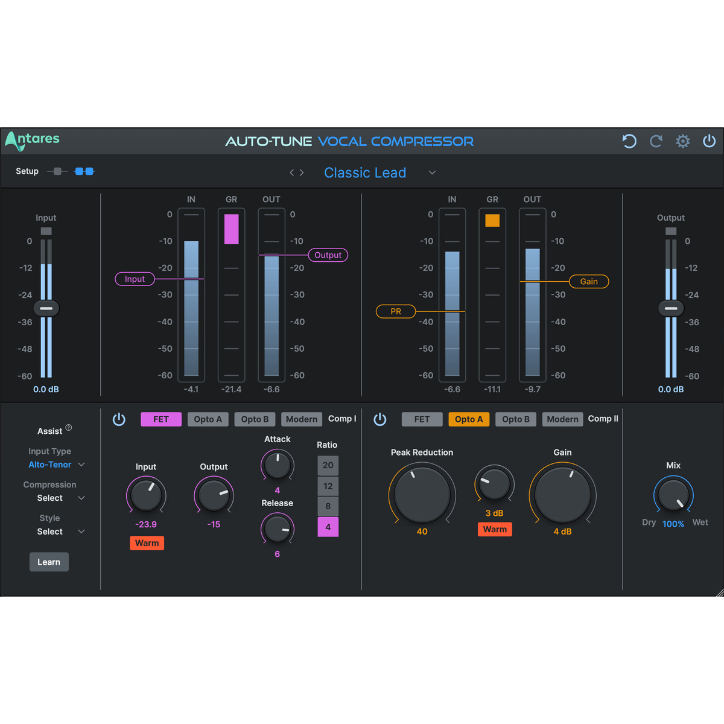Select Opto A mode for Comp I

[x=208, y=419]
